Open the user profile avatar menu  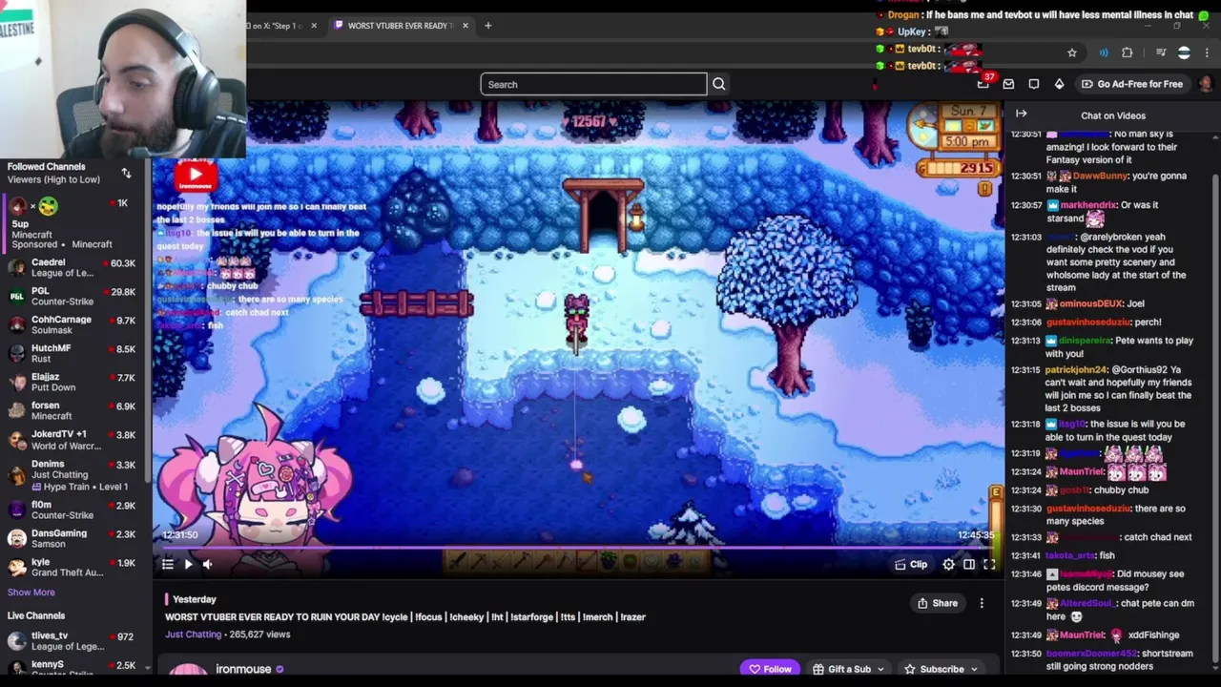click(x=1206, y=84)
